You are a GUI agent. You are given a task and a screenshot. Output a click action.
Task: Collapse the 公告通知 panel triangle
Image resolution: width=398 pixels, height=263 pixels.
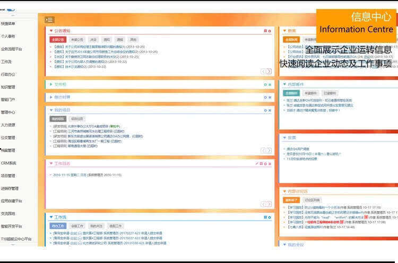click(51, 31)
